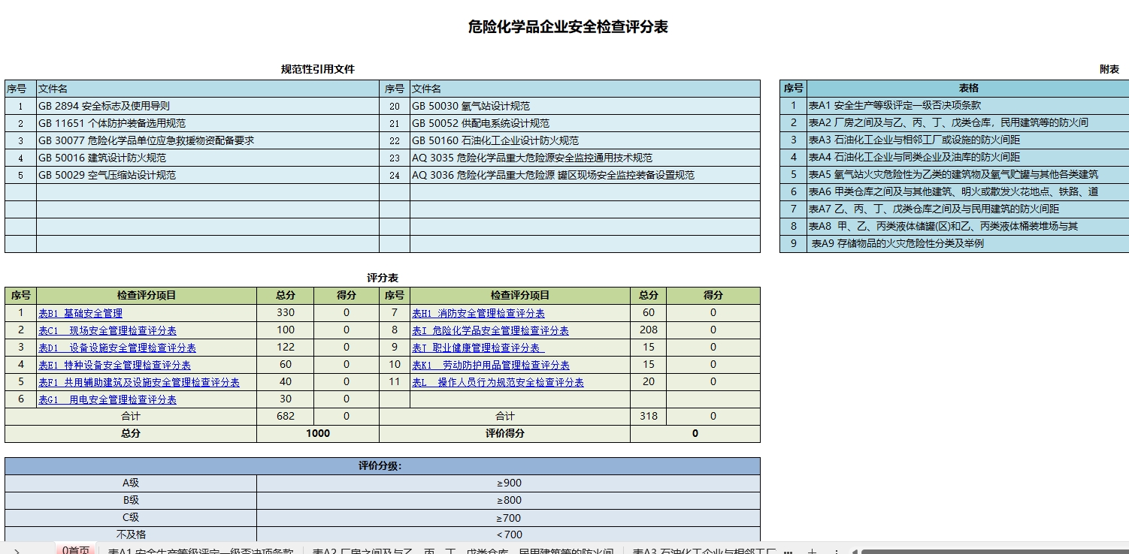The height and width of the screenshot is (554, 1129).
Task: Open the 表G1 用电安全管理检查评分表 link
Action: (x=107, y=399)
